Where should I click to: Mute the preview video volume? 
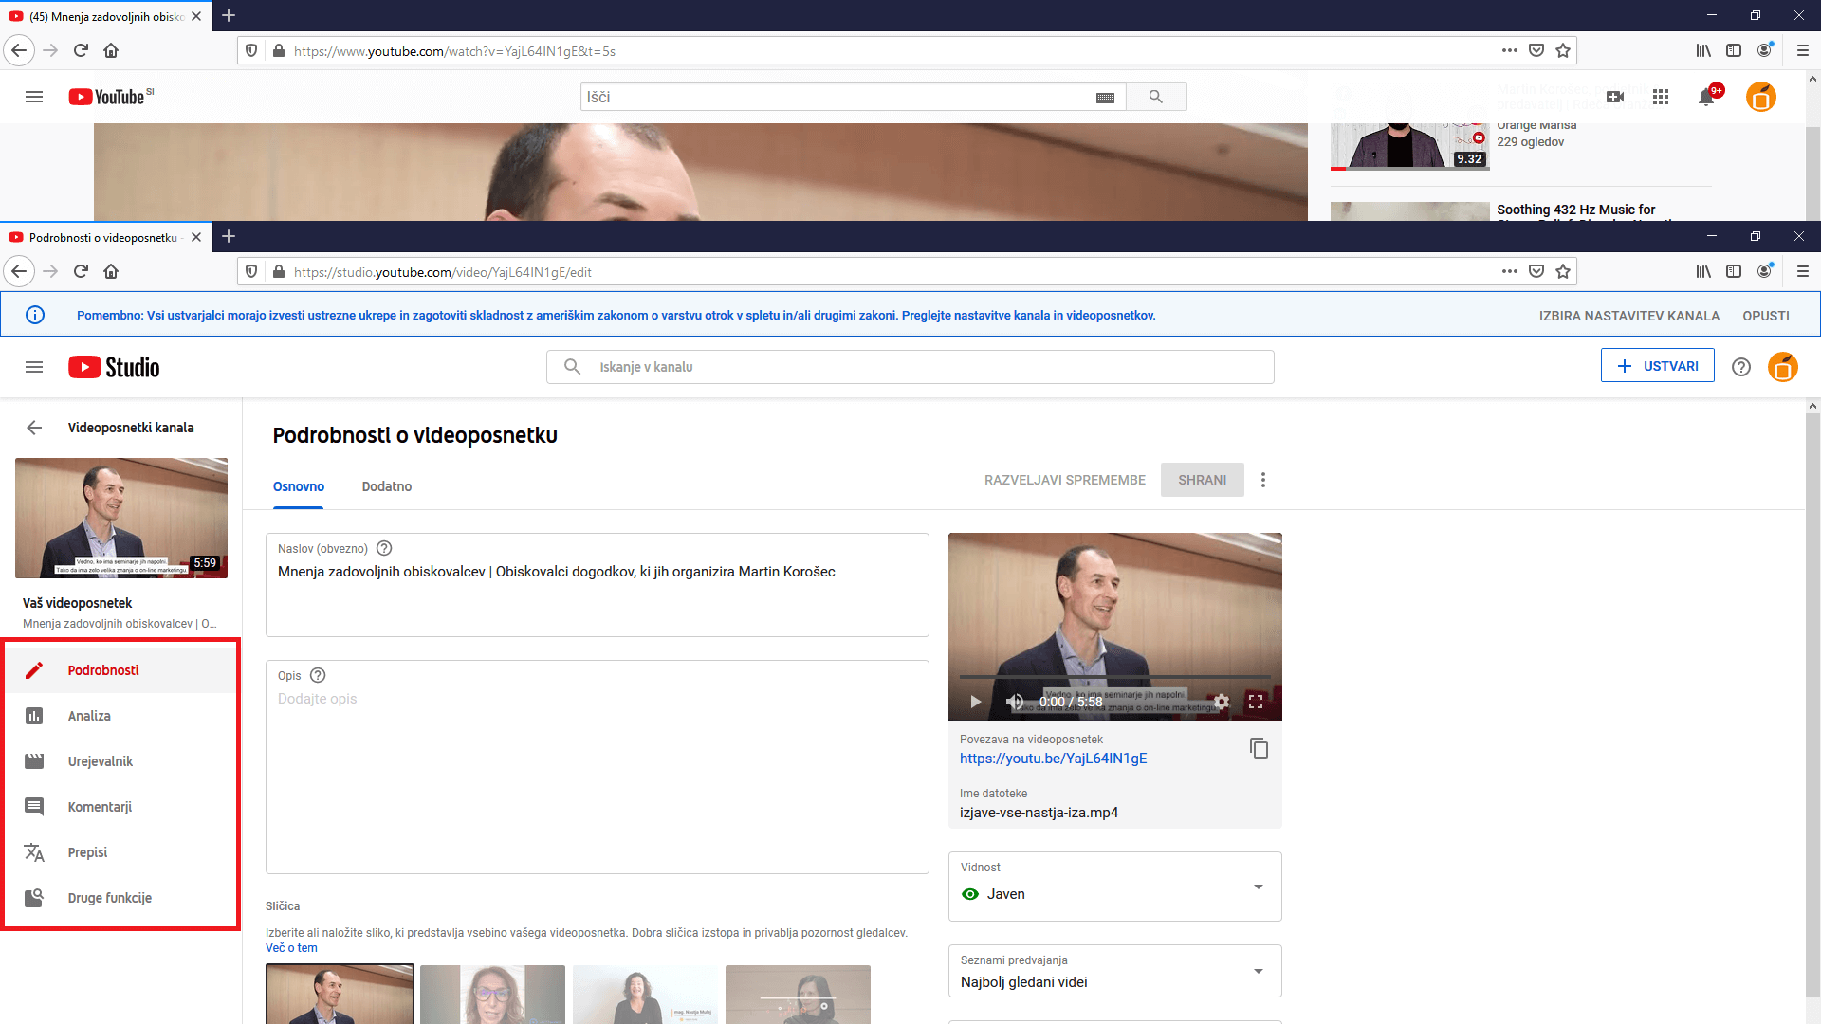pyautogui.click(x=1015, y=702)
